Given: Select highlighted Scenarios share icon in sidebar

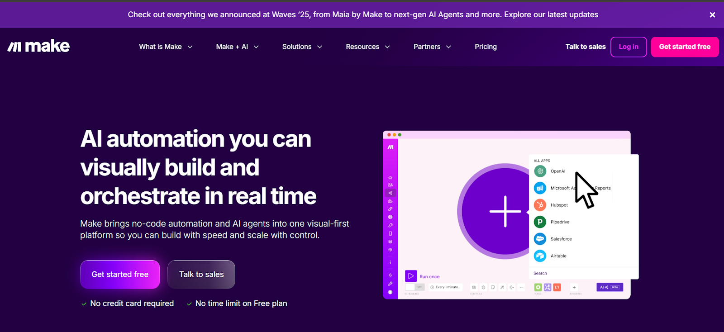Looking at the screenshot, I should (390, 193).
